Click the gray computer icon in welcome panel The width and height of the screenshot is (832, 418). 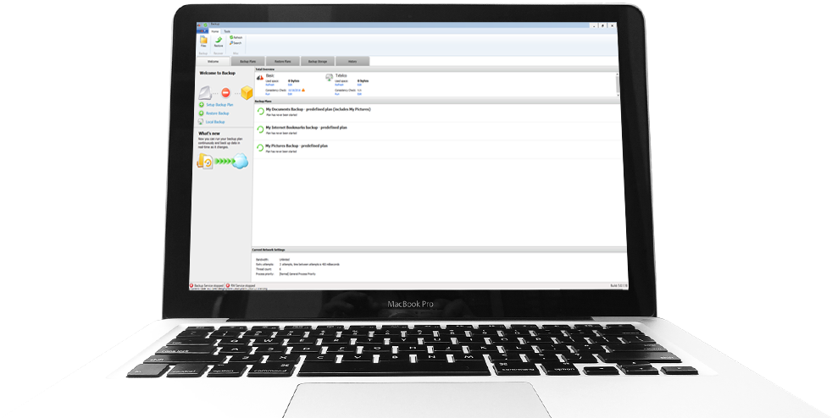coord(205,93)
